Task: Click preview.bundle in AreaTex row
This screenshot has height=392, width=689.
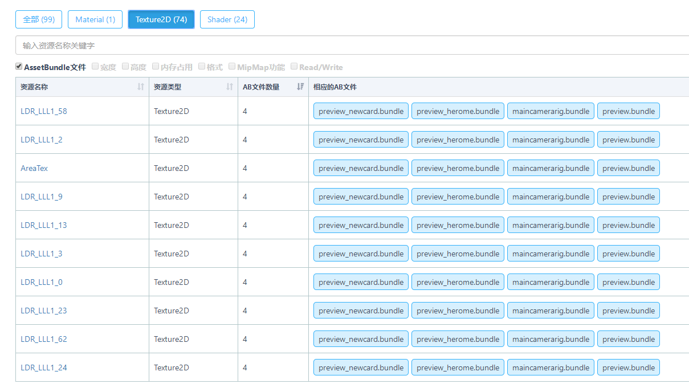Action: tap(629, 168)
